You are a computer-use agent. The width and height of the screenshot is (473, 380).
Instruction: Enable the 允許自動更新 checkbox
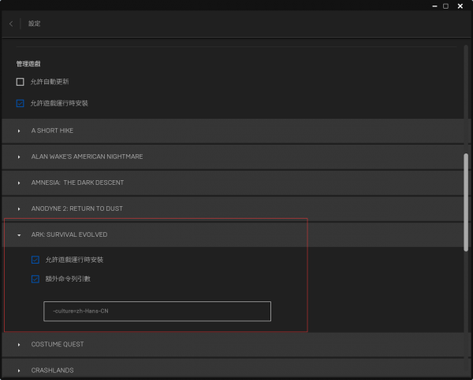pos(20,82)
